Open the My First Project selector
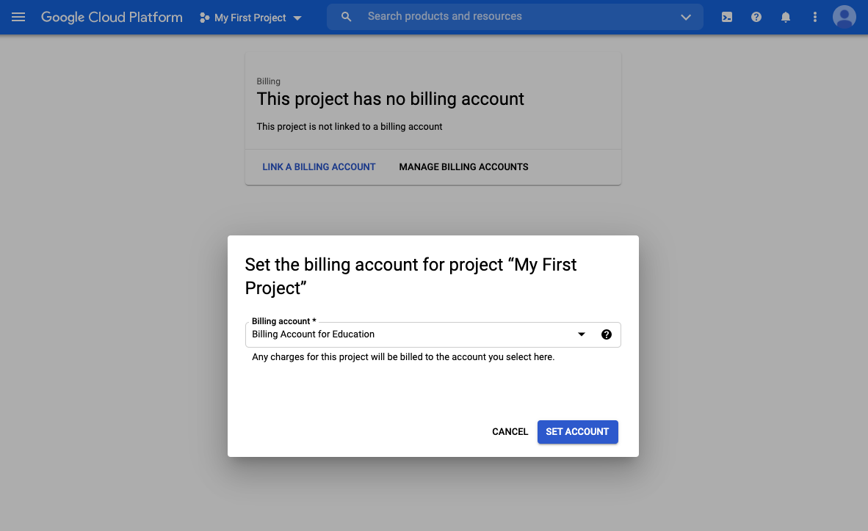 (x=250, y=18)
